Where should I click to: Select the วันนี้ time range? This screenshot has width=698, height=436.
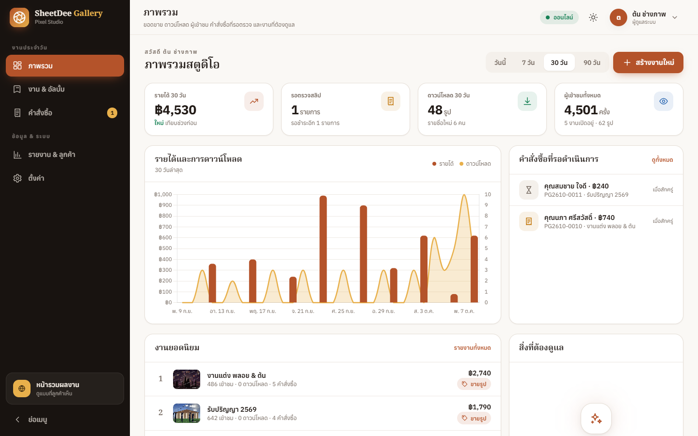(500, 62)
